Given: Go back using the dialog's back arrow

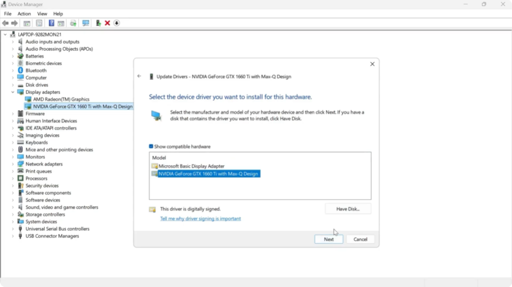Looking at the screenshot, I should (139, 76).
